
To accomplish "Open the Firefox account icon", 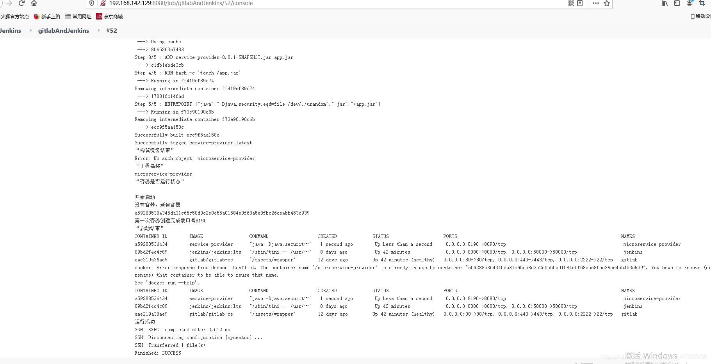I will pos(690,3).
